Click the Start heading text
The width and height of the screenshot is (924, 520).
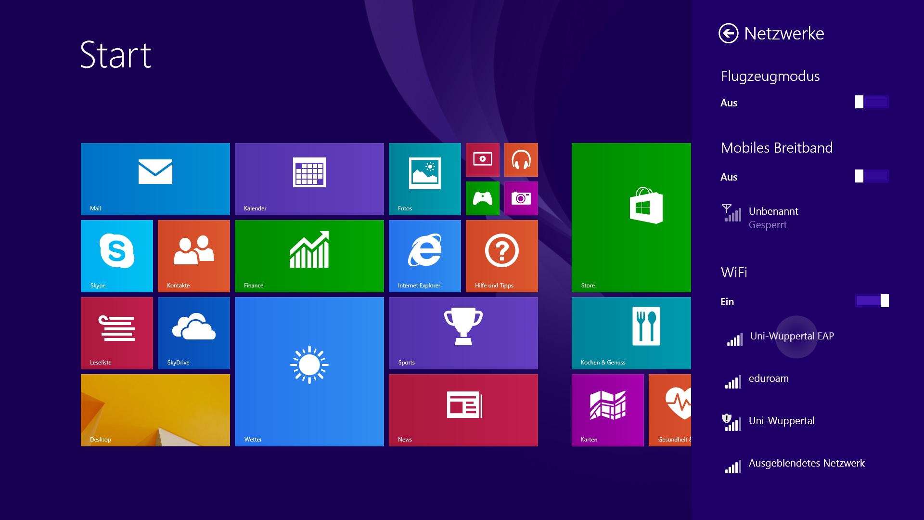[x=115, y=55]
